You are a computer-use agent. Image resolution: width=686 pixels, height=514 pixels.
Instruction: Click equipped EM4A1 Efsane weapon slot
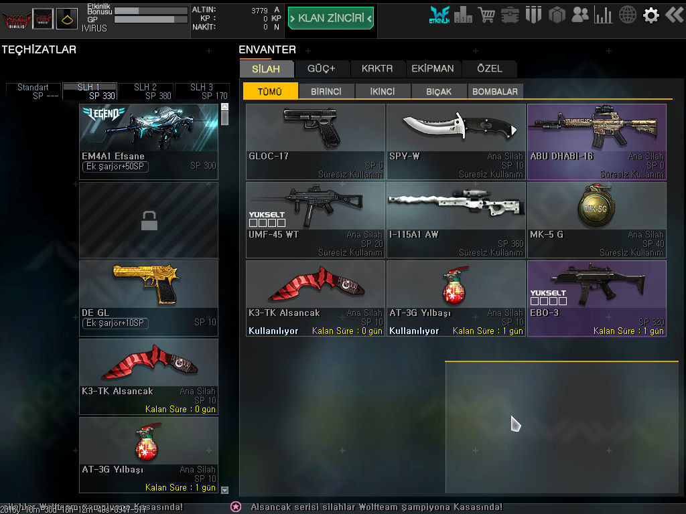(x=149, y=142)
